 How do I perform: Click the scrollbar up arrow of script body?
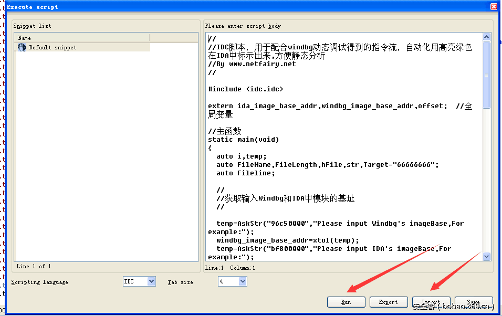point(486,37)
